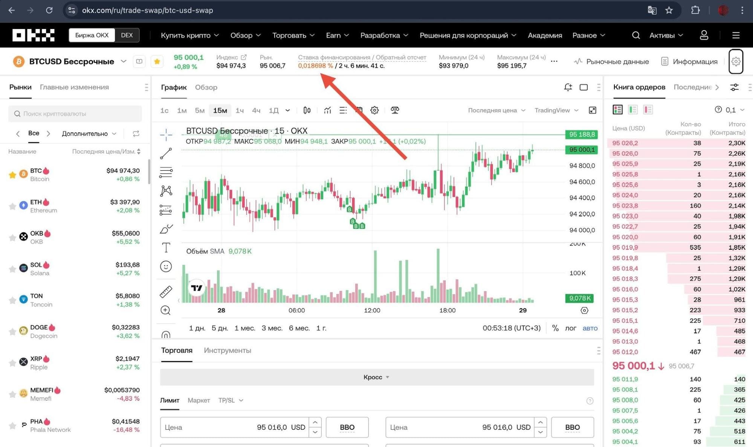Select the horizontal lines Fibonacci tool
The height and width of the screenshot is (447, 753).
pyautogui.click(x=166, y=172)
